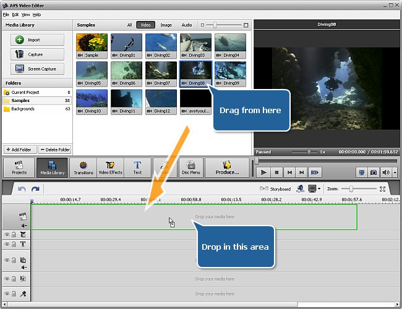Select the Audio filter tab
This screenshot has width=402, height=309.
point(187,25)
